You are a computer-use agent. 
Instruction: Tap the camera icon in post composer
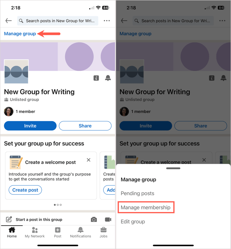(94, 219)
